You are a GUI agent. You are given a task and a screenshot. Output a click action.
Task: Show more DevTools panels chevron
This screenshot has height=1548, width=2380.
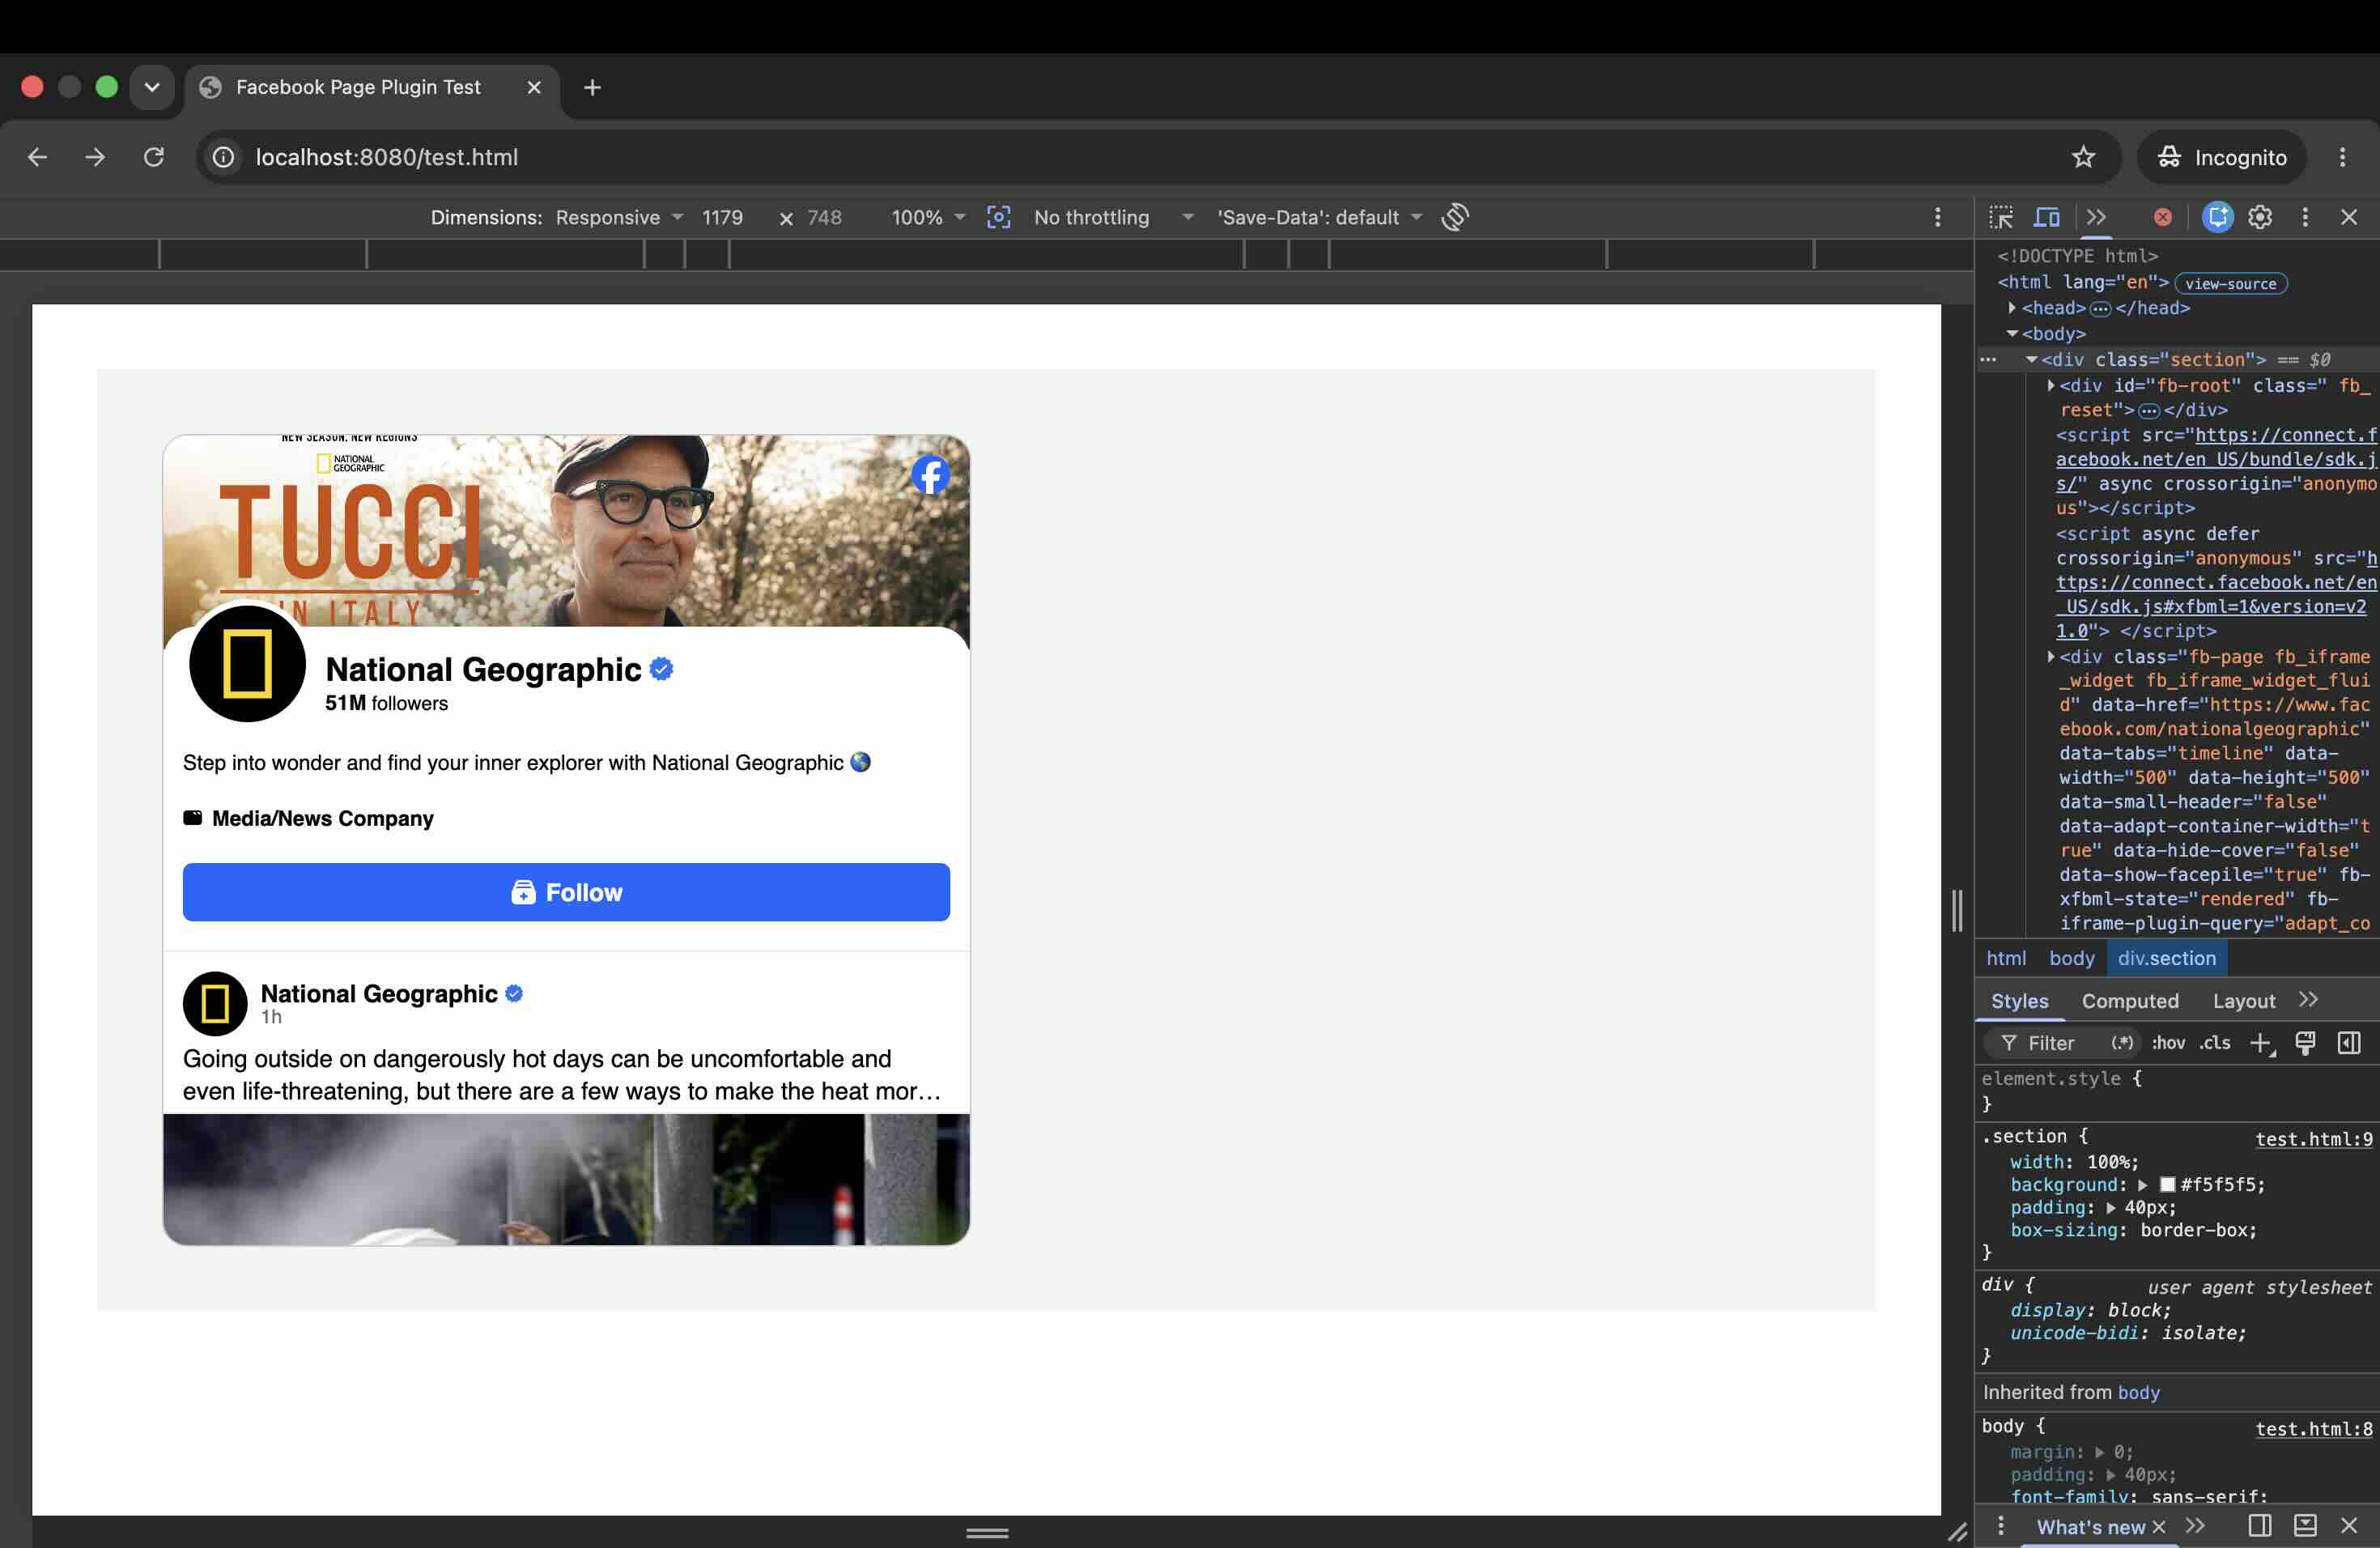point(2096,217)
